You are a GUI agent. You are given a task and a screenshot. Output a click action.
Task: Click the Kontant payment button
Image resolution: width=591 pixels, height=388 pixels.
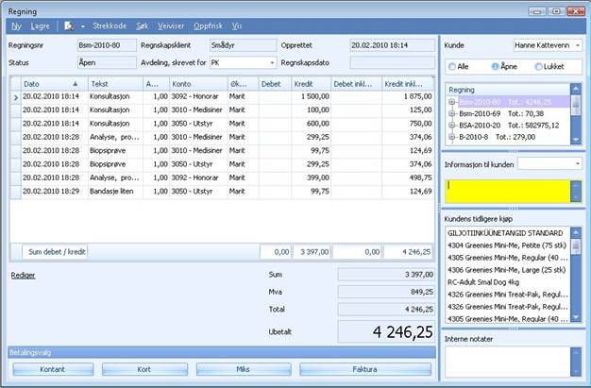pyautogui.click(x=53, y=369)
